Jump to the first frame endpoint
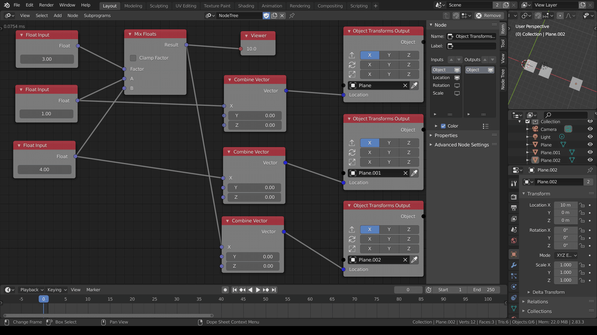Viewport: 597px width, 335px height. tap(235, 290)
